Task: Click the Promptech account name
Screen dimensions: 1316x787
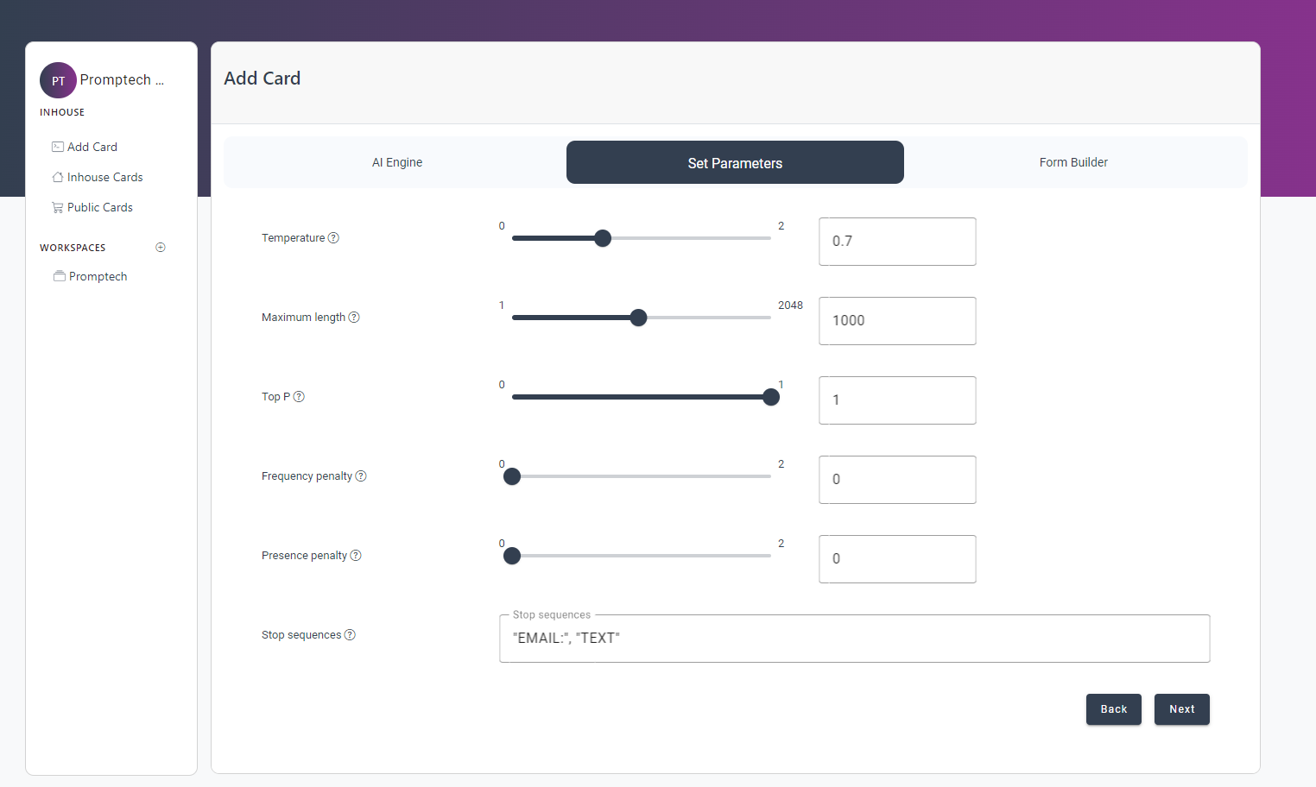Action: (122, 79)
